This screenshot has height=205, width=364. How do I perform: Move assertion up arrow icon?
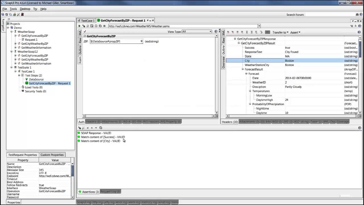92,128
